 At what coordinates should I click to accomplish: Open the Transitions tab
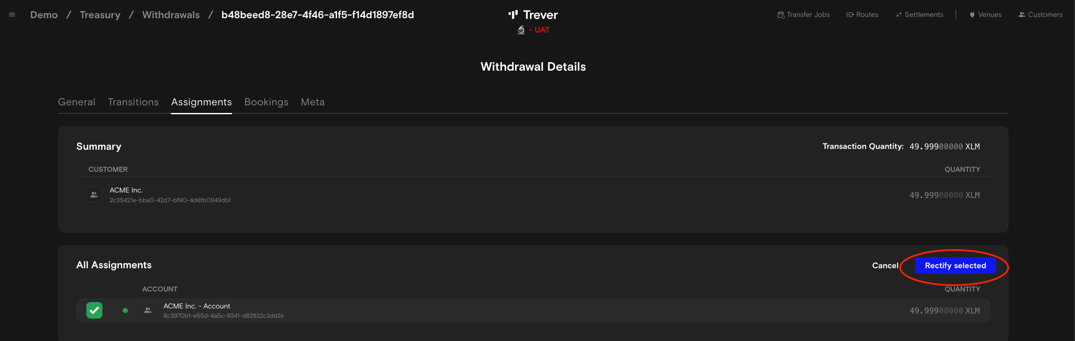click(x=133, y=102)
